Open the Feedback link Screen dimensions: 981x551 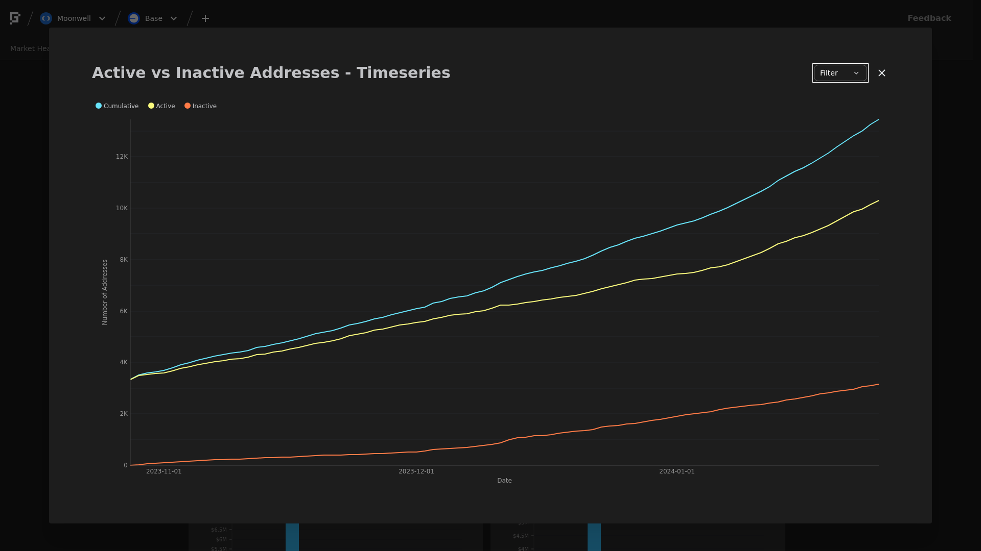(929, 18)
